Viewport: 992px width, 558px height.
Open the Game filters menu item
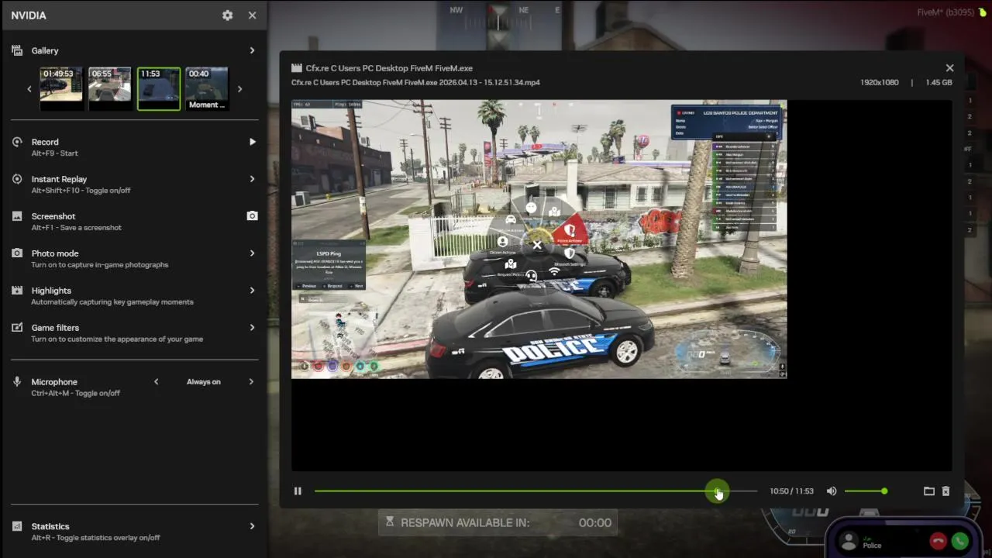pyautogui.click(x=135, y=333)
